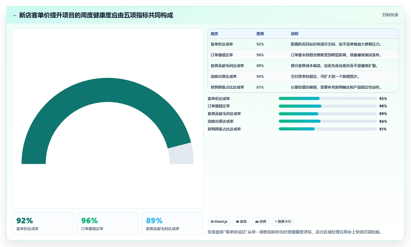Viewport: 411px width, 247px height.
Task: Open the 92% 客单价达成率 data card
Action: click(x=43, y=224)
